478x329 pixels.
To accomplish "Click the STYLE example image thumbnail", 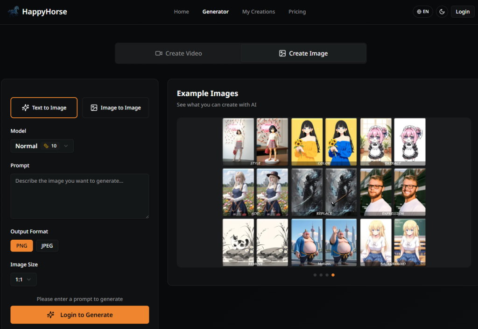I will coord(255,142).
